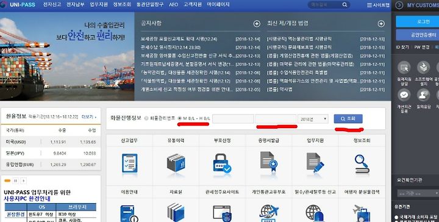This screenshot has height=222, width=439.
Task: Open the 여행자 분실물검색 luggage icon
Action: 362,213
